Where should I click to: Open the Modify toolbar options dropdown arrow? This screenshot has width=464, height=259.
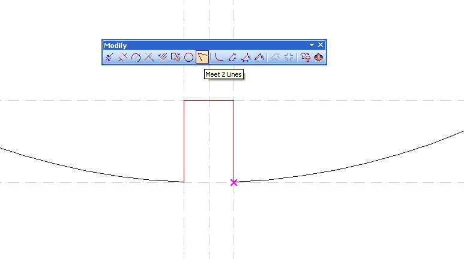pos(312,45)
